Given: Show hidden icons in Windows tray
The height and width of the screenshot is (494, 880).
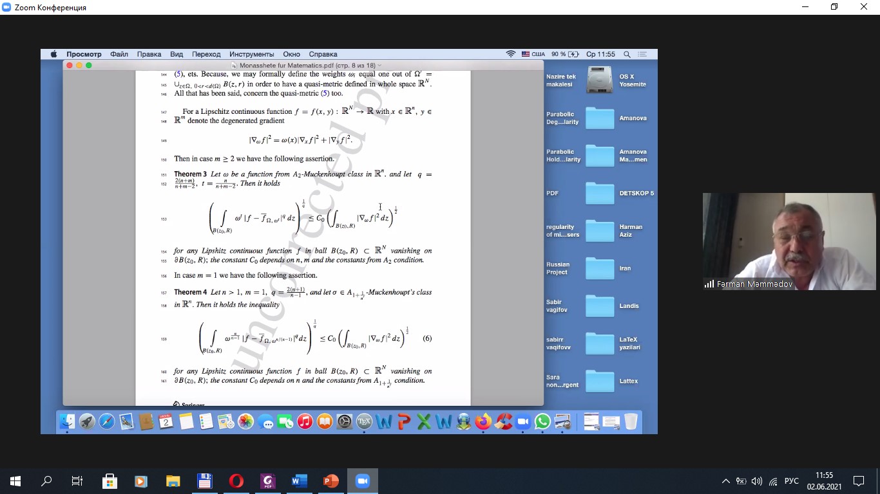Looking at the screenshot, I should [725, 481].
